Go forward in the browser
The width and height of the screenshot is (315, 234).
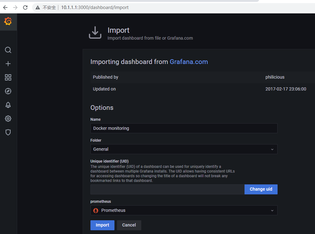click(15, 7)
